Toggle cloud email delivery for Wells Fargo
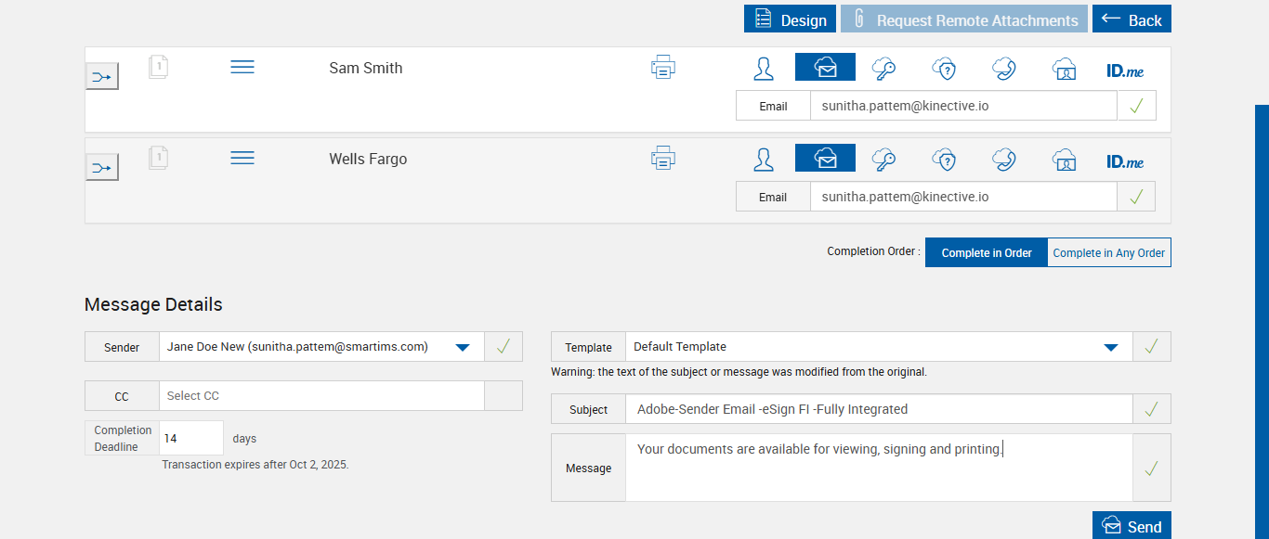Screen dimensions: 1269x539 (825, 159)
